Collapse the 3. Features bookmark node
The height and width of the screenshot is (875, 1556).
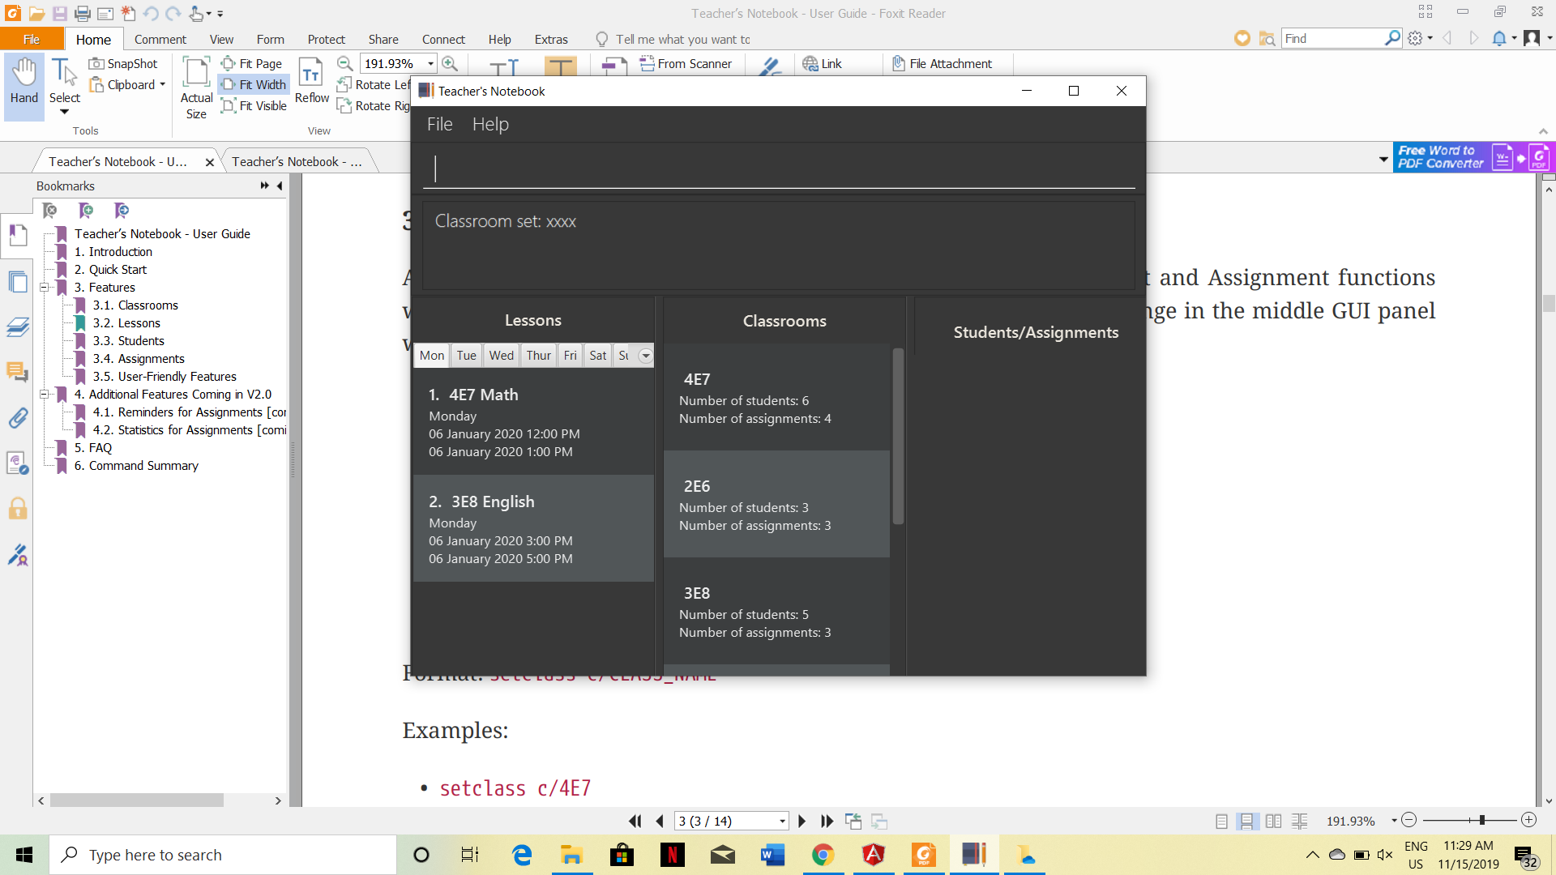(x=45, y=288)
